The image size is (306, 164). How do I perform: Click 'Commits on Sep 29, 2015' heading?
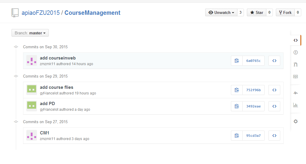pos(45,76)
